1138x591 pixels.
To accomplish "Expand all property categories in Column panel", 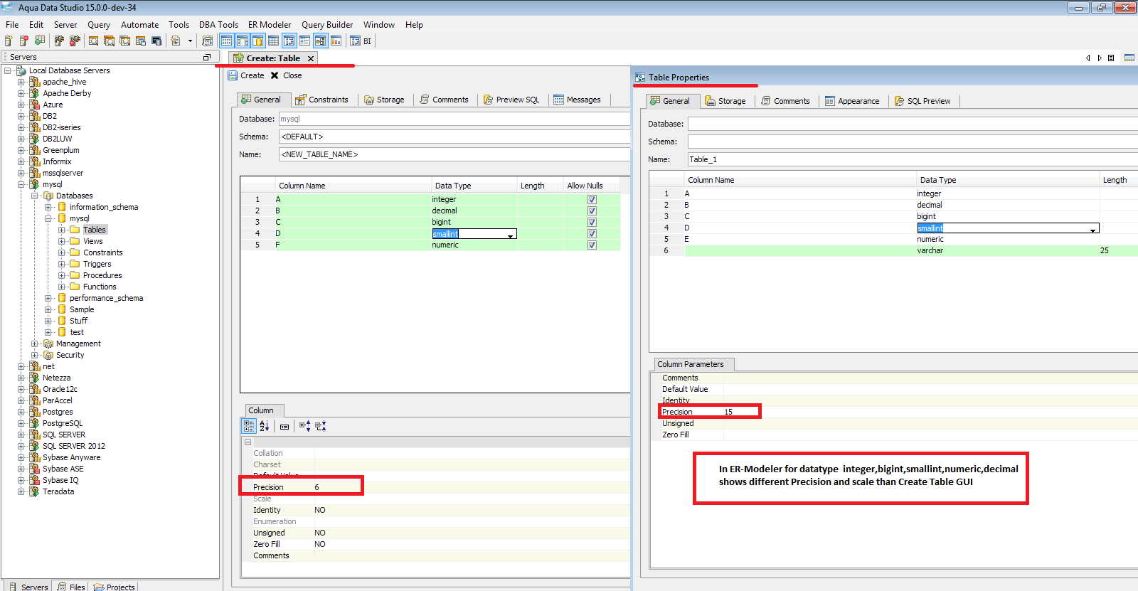I will click(x=304, y=426).
